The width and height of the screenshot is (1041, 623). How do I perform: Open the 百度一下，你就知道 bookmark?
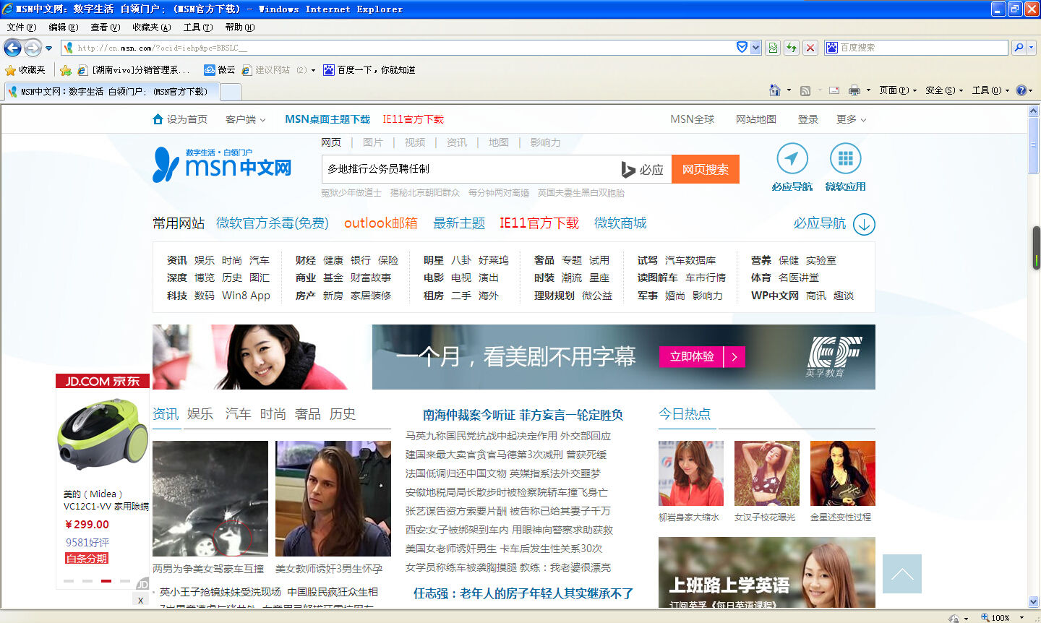pos(369,70)
